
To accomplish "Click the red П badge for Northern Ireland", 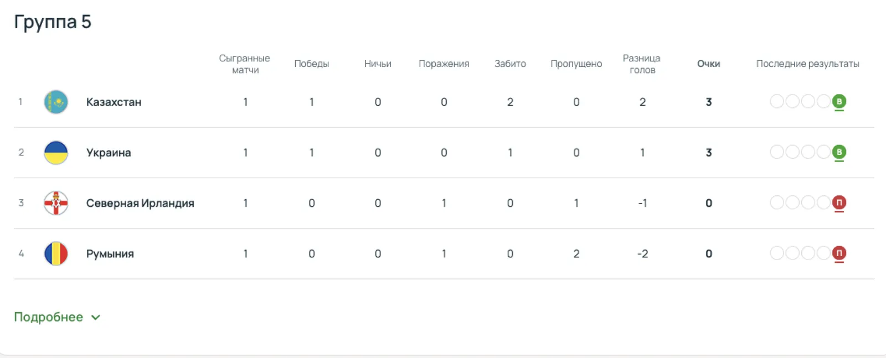I will pos(839,203).
